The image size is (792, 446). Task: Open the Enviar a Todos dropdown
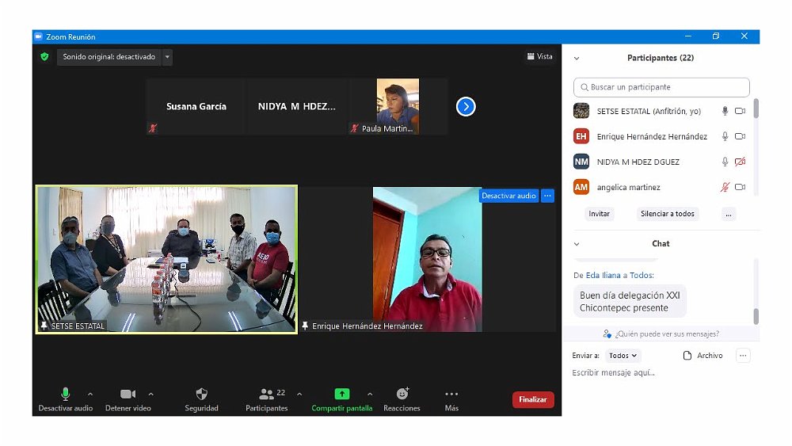pyautogui.click(x=623, y=356)
